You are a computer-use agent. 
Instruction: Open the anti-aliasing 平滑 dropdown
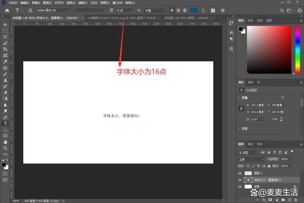(155, 10)
